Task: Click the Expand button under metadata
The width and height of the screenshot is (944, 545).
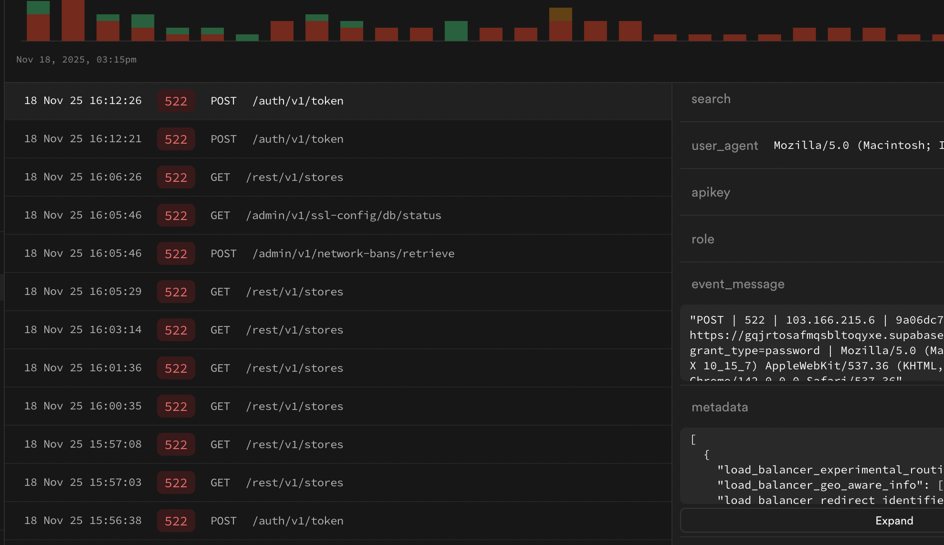Action: pyautogui.click(x=893, y=520)
